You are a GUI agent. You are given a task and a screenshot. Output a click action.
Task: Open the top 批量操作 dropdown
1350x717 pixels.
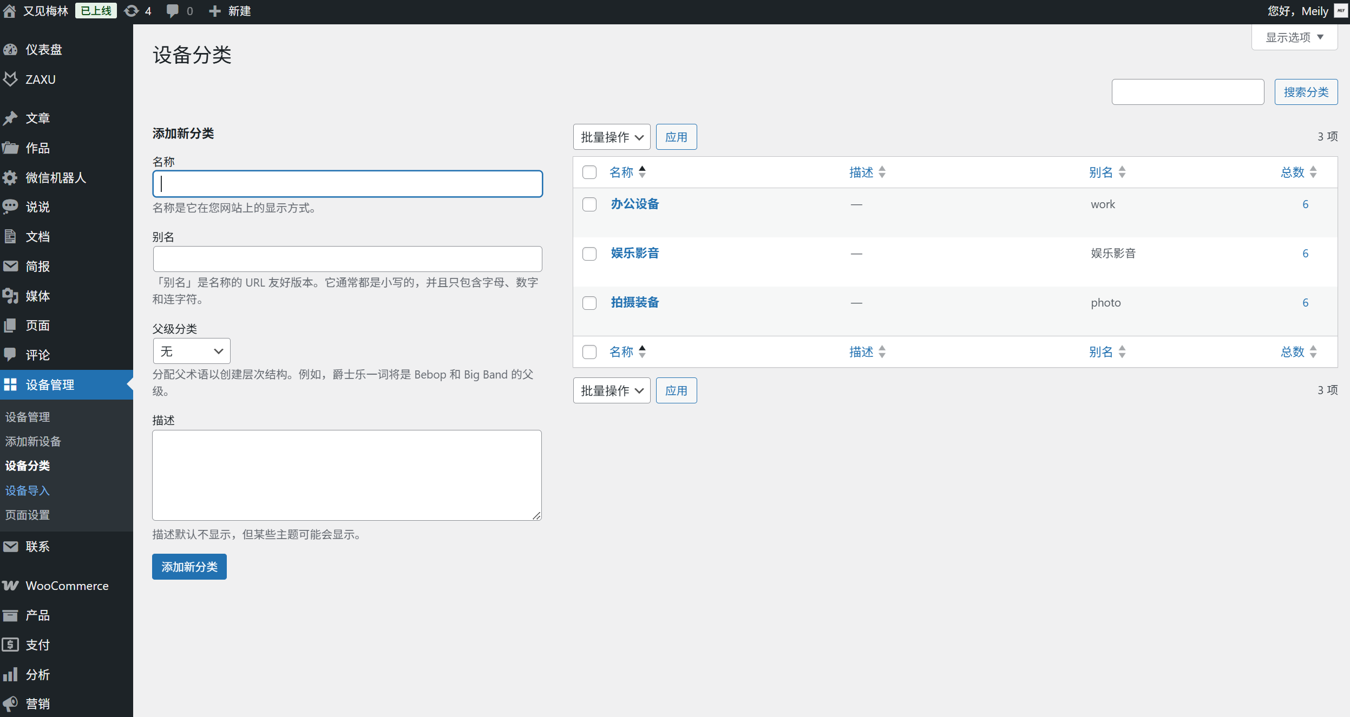(612, 137)
